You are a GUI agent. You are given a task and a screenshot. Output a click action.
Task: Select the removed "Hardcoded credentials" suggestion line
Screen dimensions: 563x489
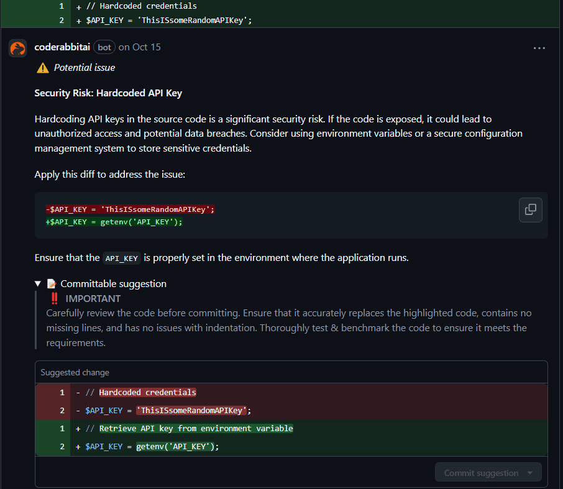point(147,393)
